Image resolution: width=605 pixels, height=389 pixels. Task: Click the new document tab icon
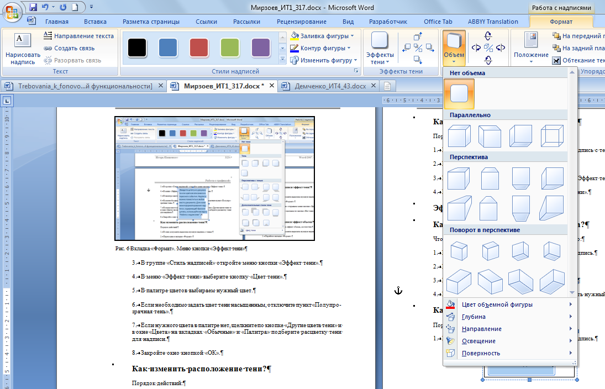tap(387, 86)
